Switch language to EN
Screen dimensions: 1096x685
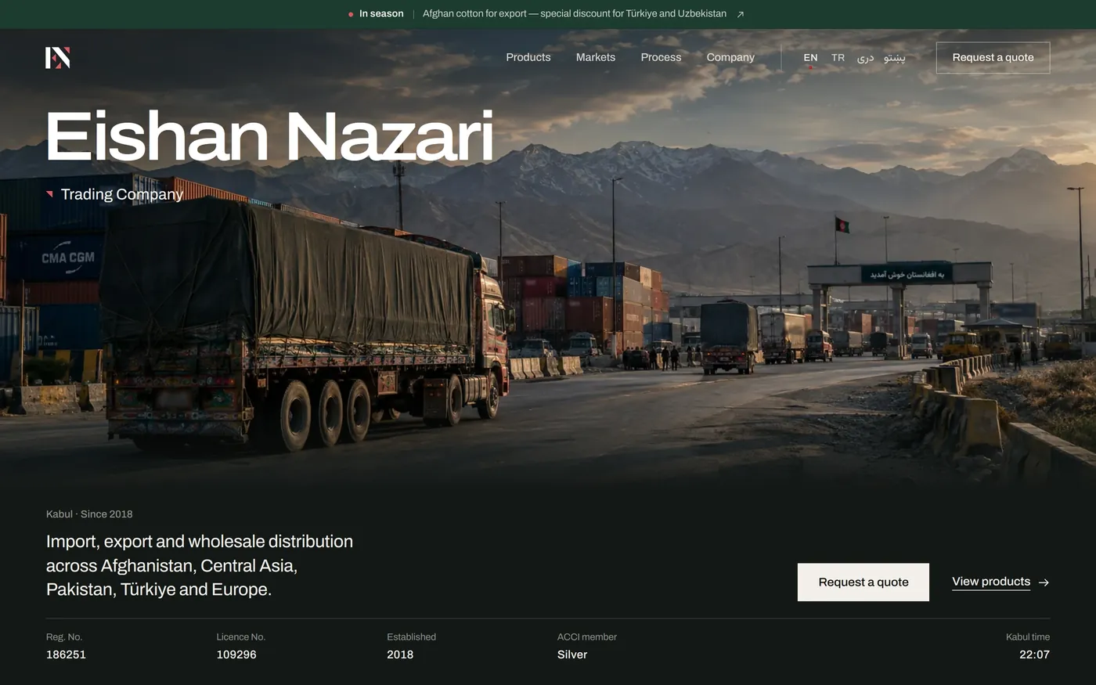(810, 58)
